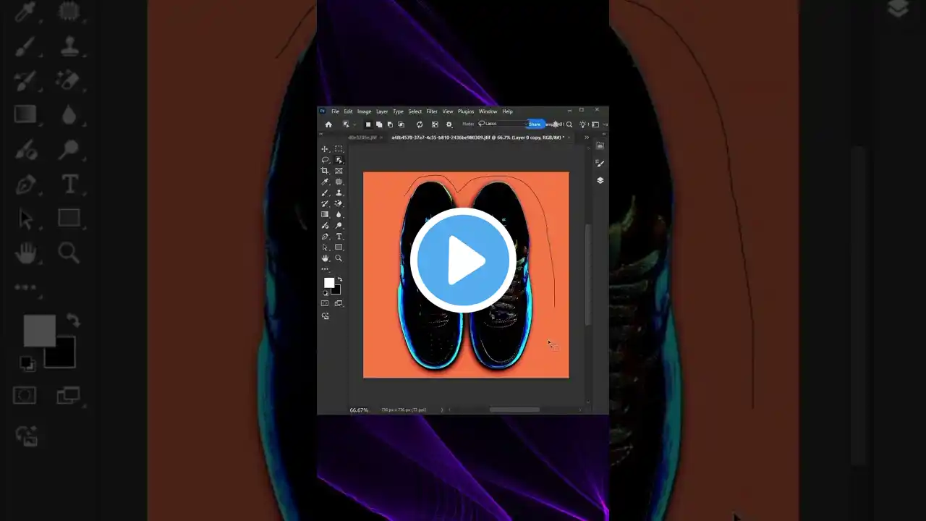Open the Plugins menu

(466, 111)
